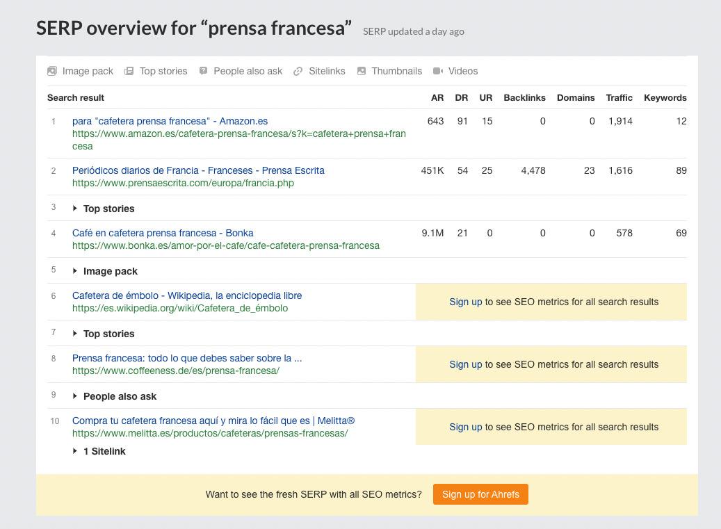Image resolution: width=721 pixels, height=529 pixels.
Task: Click the Sitelinks legend label
Action: coord(327,71)
